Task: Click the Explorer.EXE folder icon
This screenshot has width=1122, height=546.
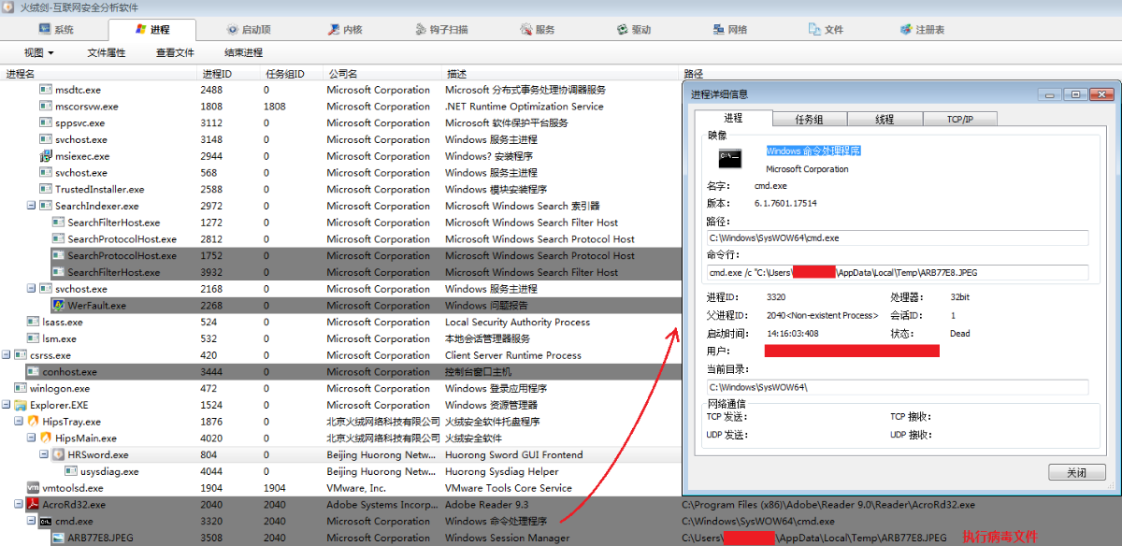Action: (21, 406)
